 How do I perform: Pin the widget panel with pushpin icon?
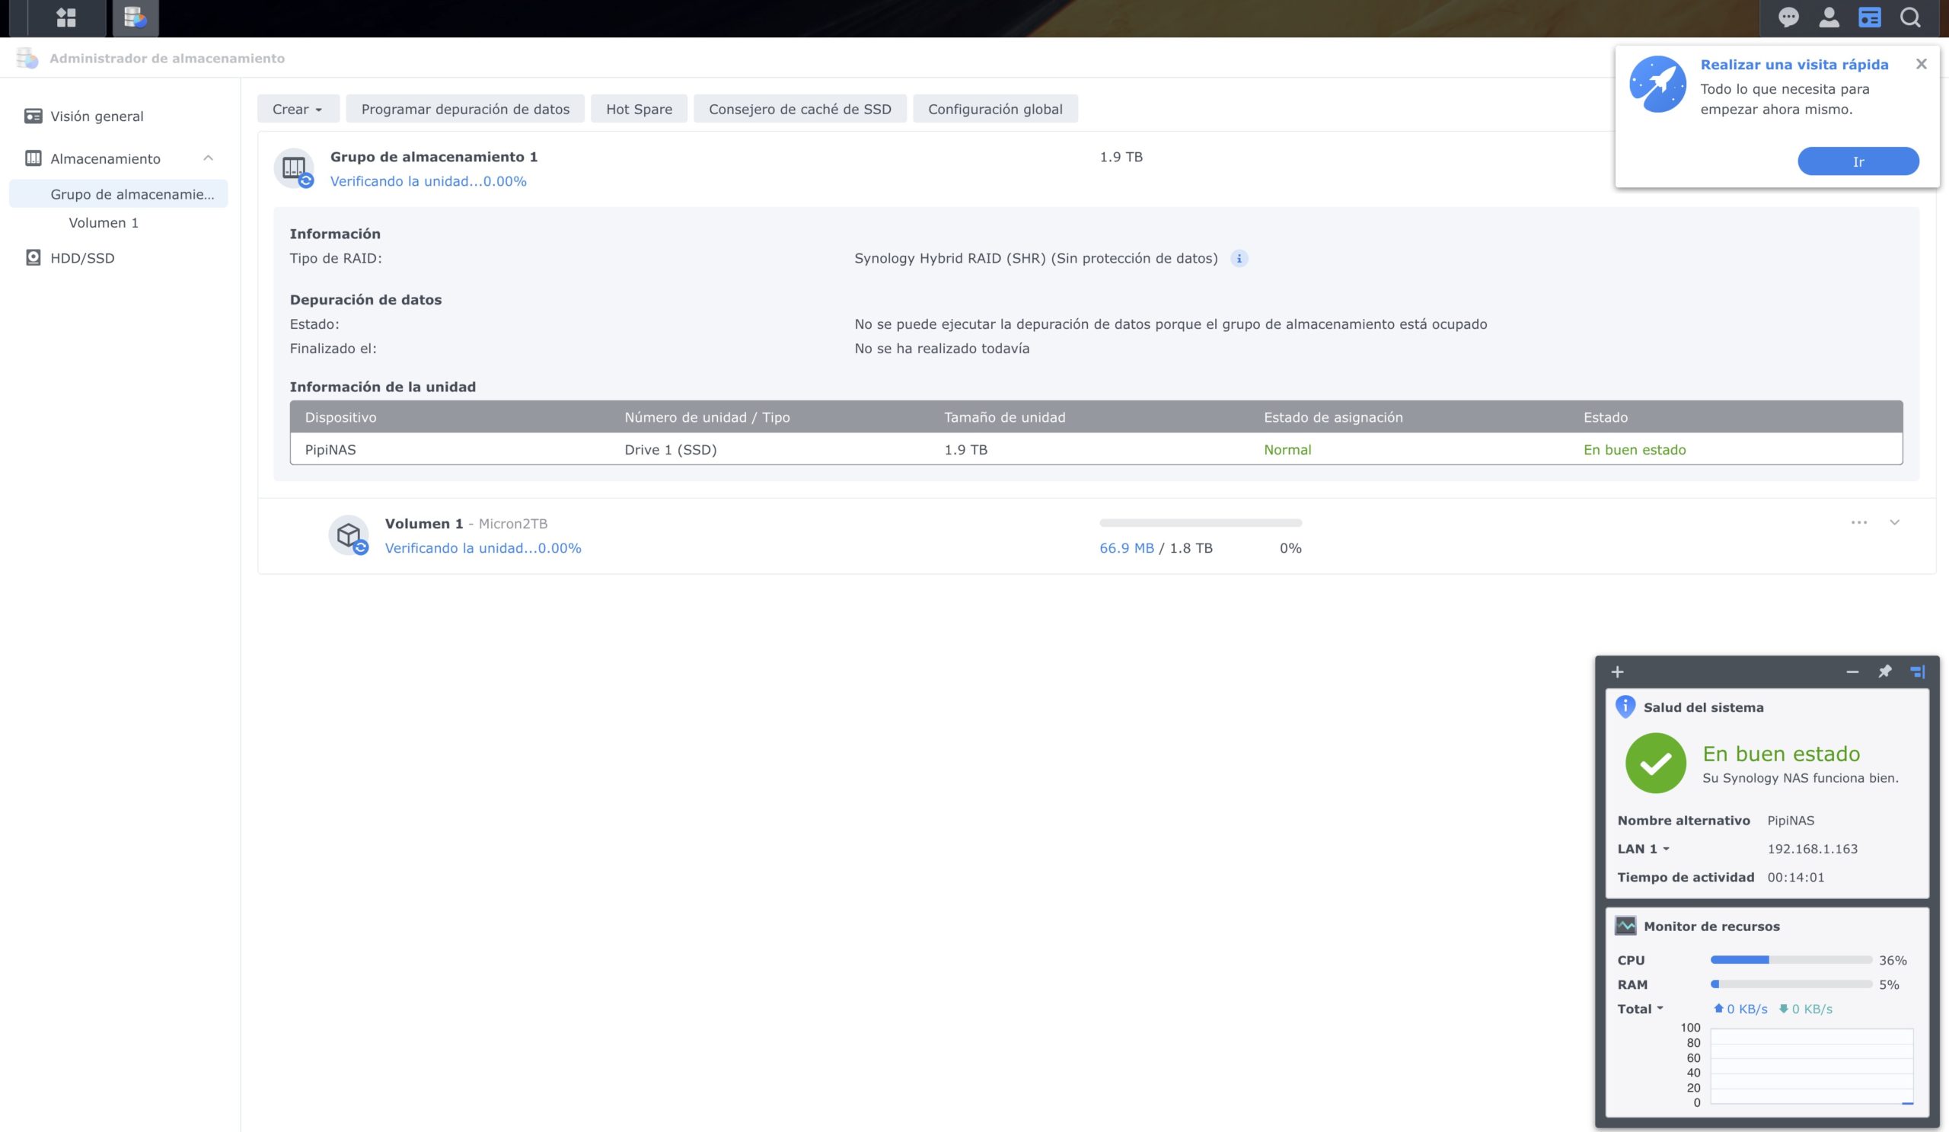(1885, 671)
